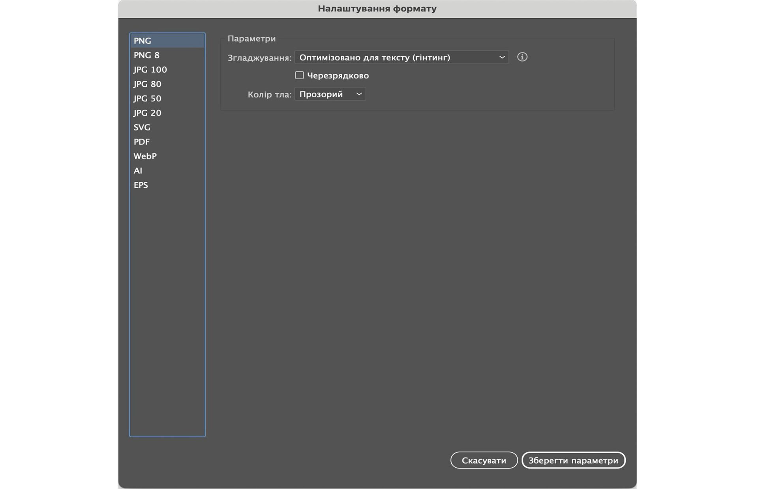Image resolution: width=758 pixels, height=489 pixels.
Task: Click the Зберегти параметри button
Action: pyautogui.click(x=573, y=460)
